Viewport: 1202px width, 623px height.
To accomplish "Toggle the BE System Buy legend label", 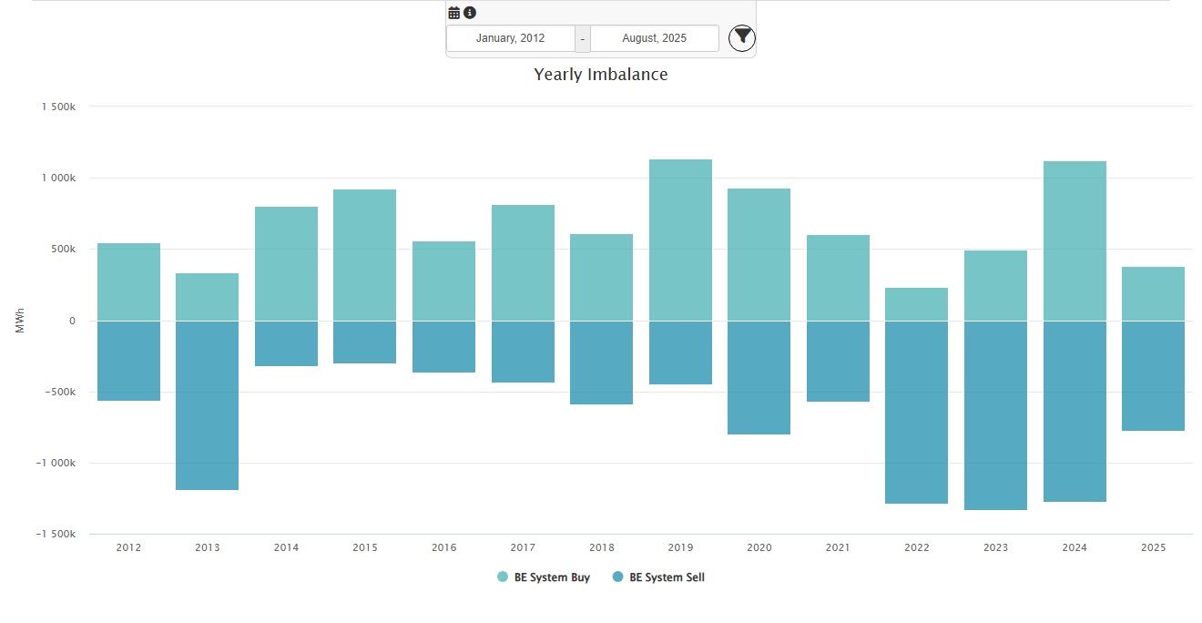I will pyautogui.click(x=552, y=577).
